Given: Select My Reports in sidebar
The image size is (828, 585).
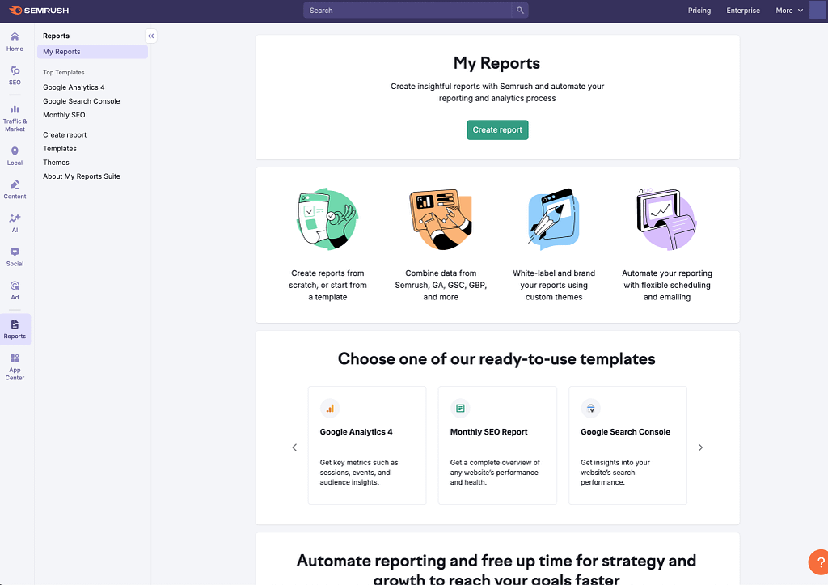Looking at the screenshot, I should [92, 52].
